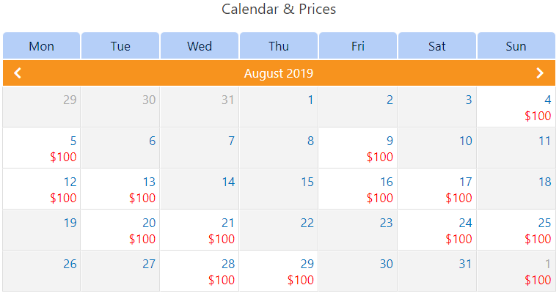Choose August 28 on calendar

coord(200,271)
